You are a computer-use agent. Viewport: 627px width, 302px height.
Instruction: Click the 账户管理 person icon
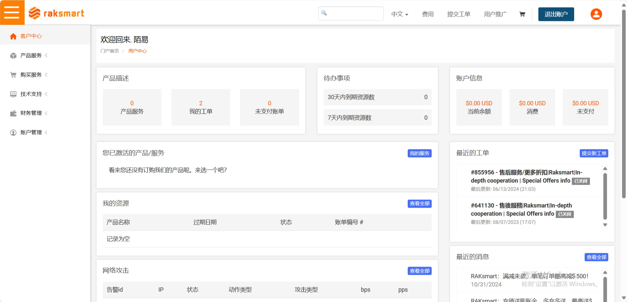click(x=13, y=132)
